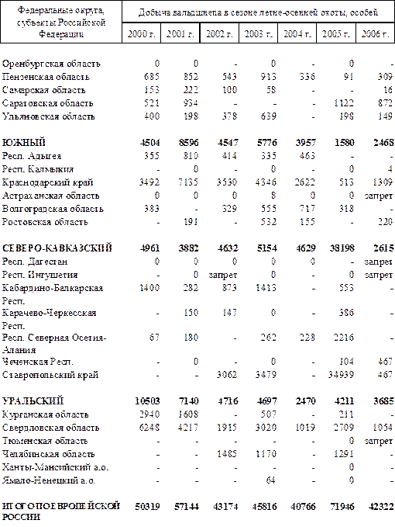
Task: Click the '2001 г.' column header
Action: tap(180, 34)
